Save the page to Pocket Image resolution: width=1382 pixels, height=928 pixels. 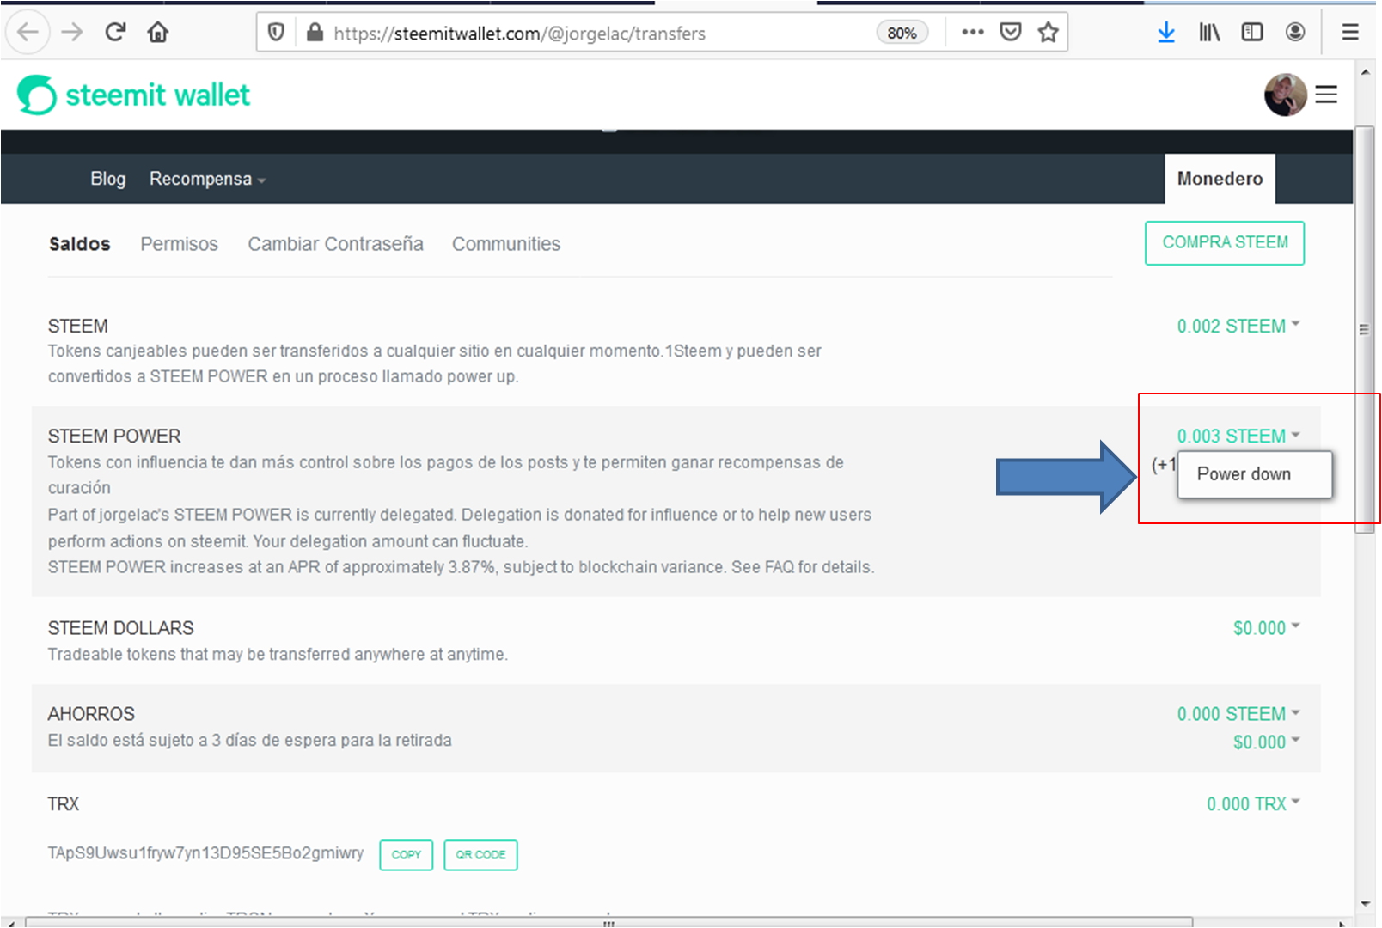tap(1011, 33)
